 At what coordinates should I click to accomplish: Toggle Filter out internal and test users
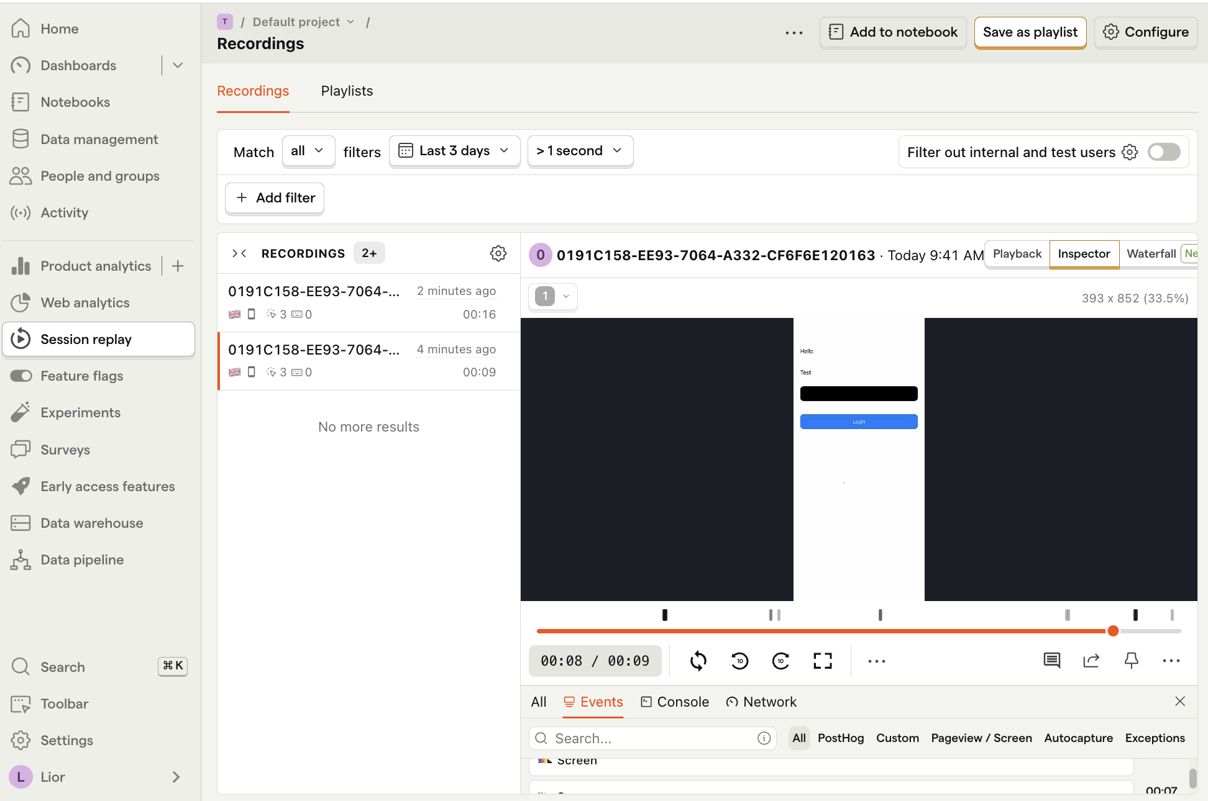(1164, 151)
